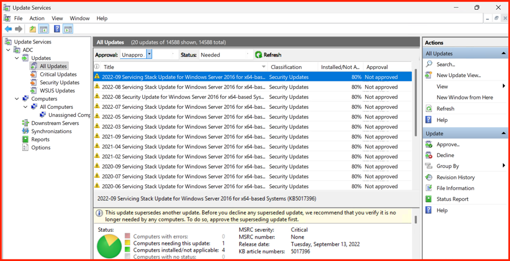Open the View menu
The width and height of the screenshot is (510, 261).
[x=57, y=18]
